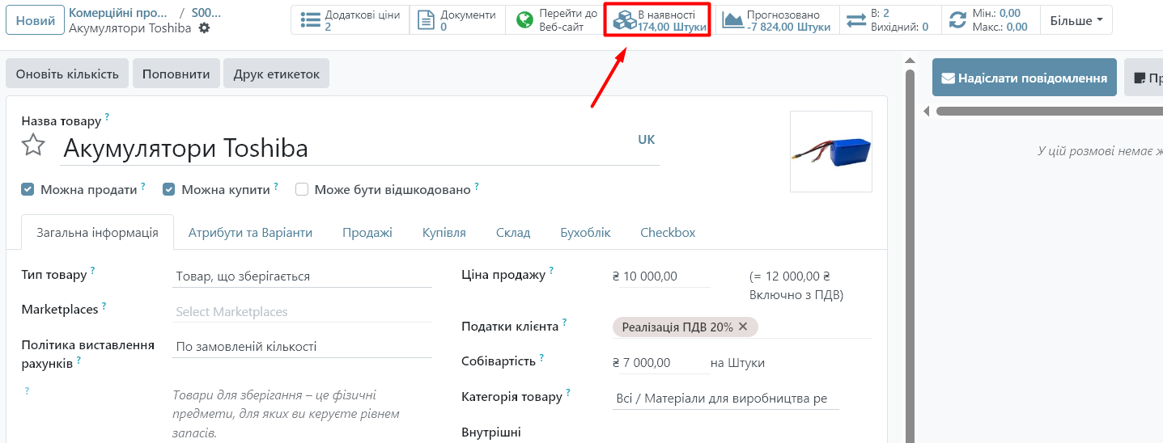This screenshot has height=443, width=1163.
Task: Click the 'на Штуки' unit text
Action: click(737, 363)
